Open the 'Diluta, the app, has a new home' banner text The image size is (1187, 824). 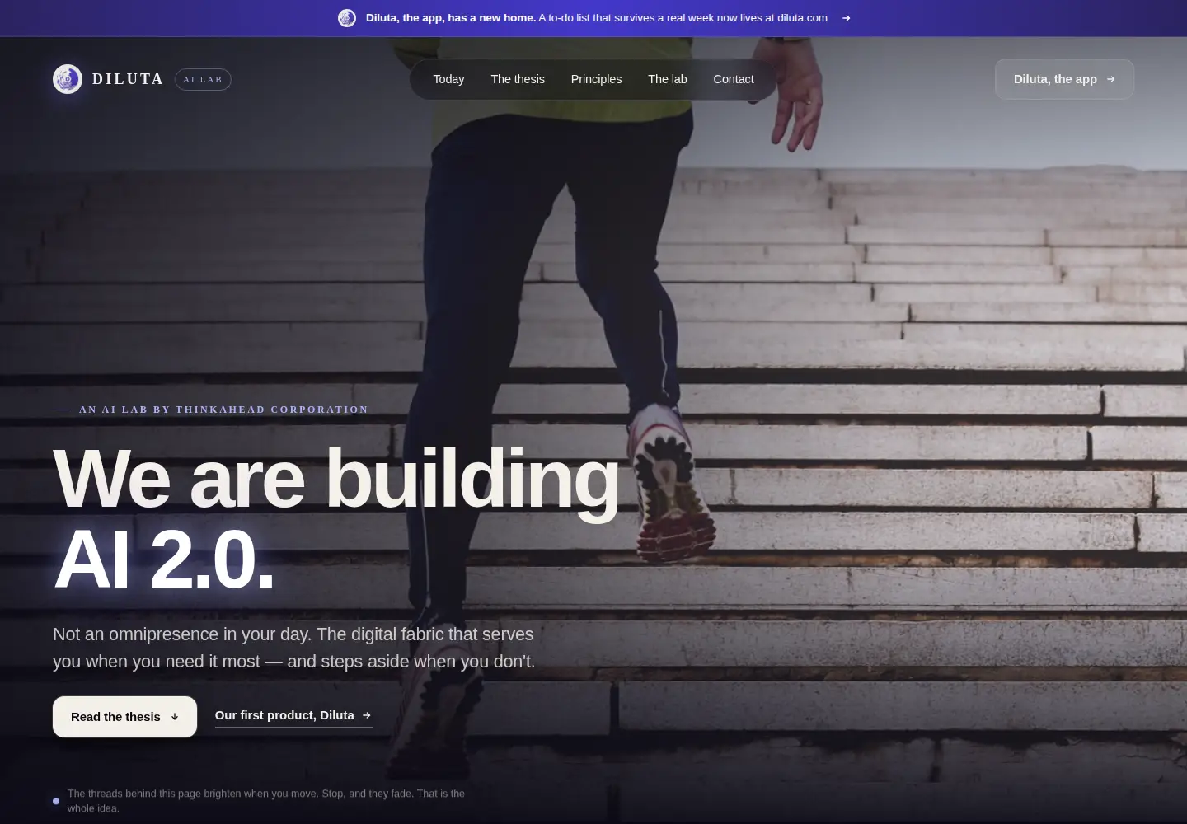click(x=450, y=18)
